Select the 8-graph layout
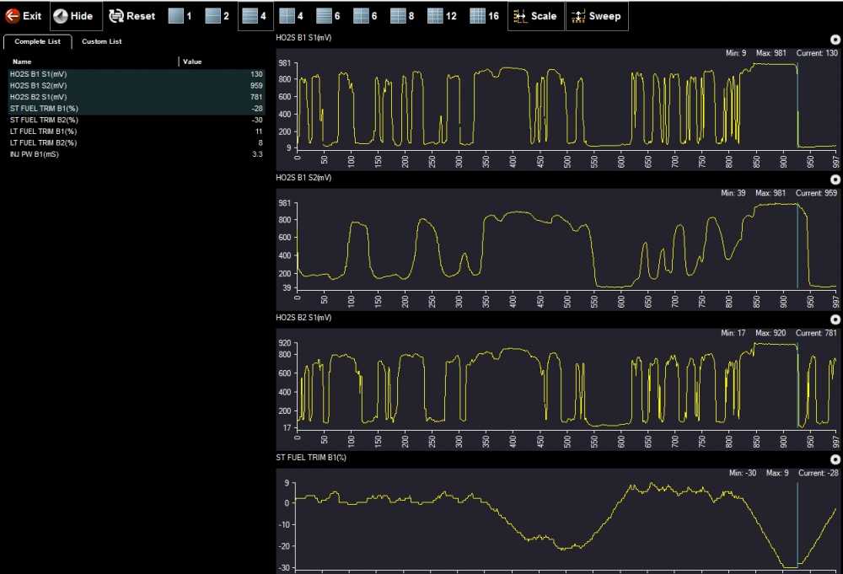Viewport: 843px width, 574px height. coord(403,16)
